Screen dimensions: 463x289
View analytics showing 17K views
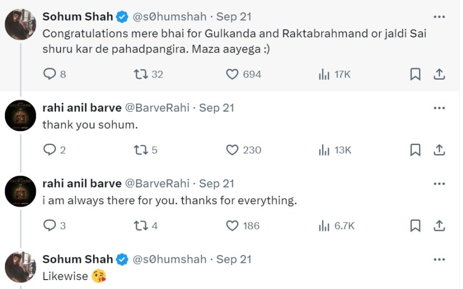pyautogui.click(x=324, y=74)
